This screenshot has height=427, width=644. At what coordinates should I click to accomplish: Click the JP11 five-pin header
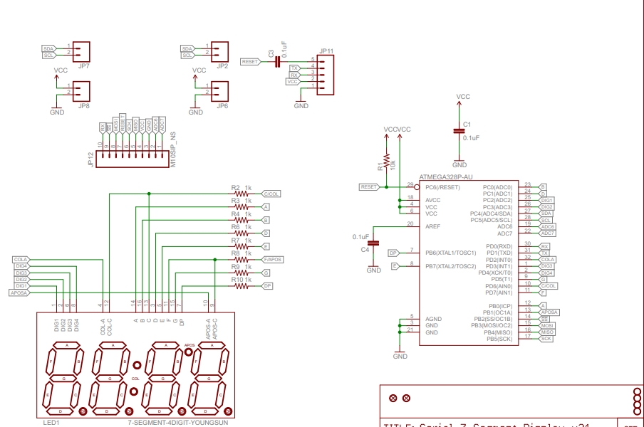(x=325, y=75)
